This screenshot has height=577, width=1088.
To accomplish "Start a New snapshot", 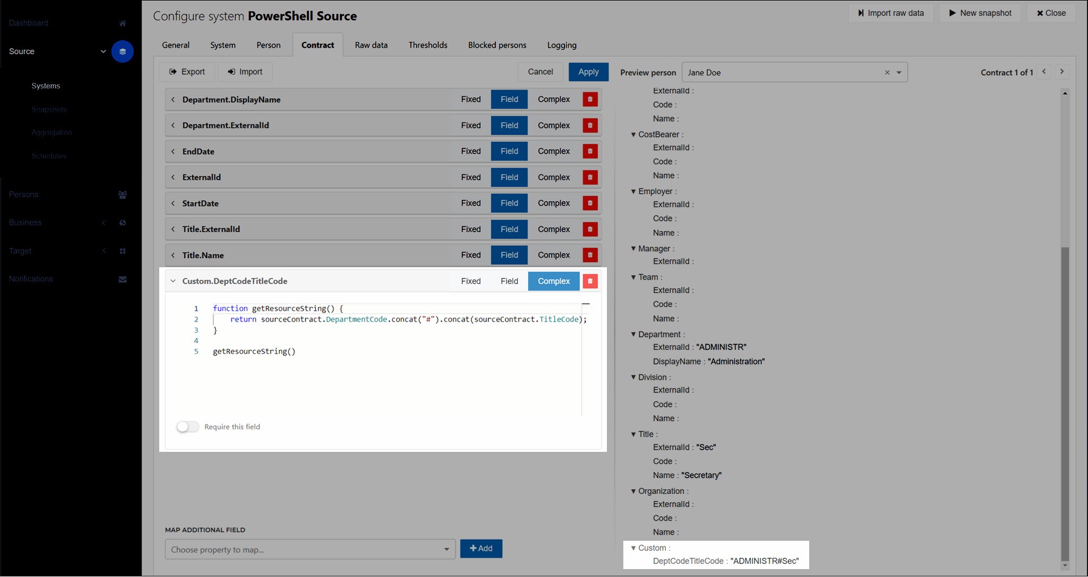I will [980, 13].
